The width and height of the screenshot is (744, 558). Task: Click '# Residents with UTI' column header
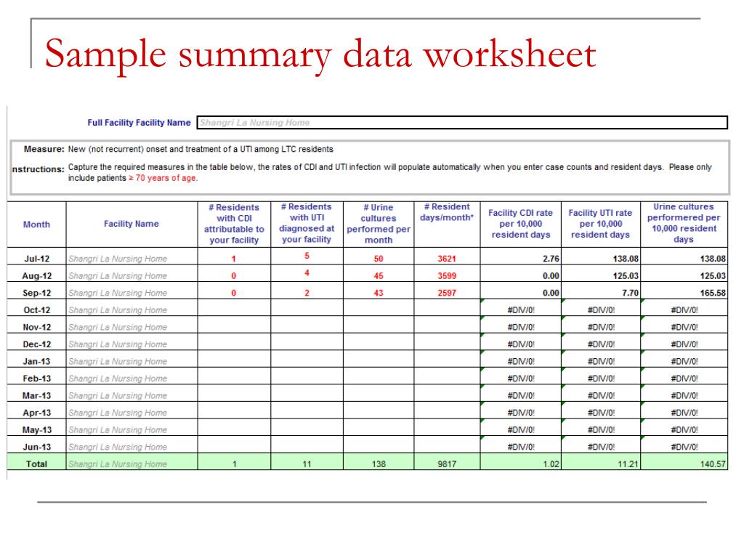click(x=307, y=224)
